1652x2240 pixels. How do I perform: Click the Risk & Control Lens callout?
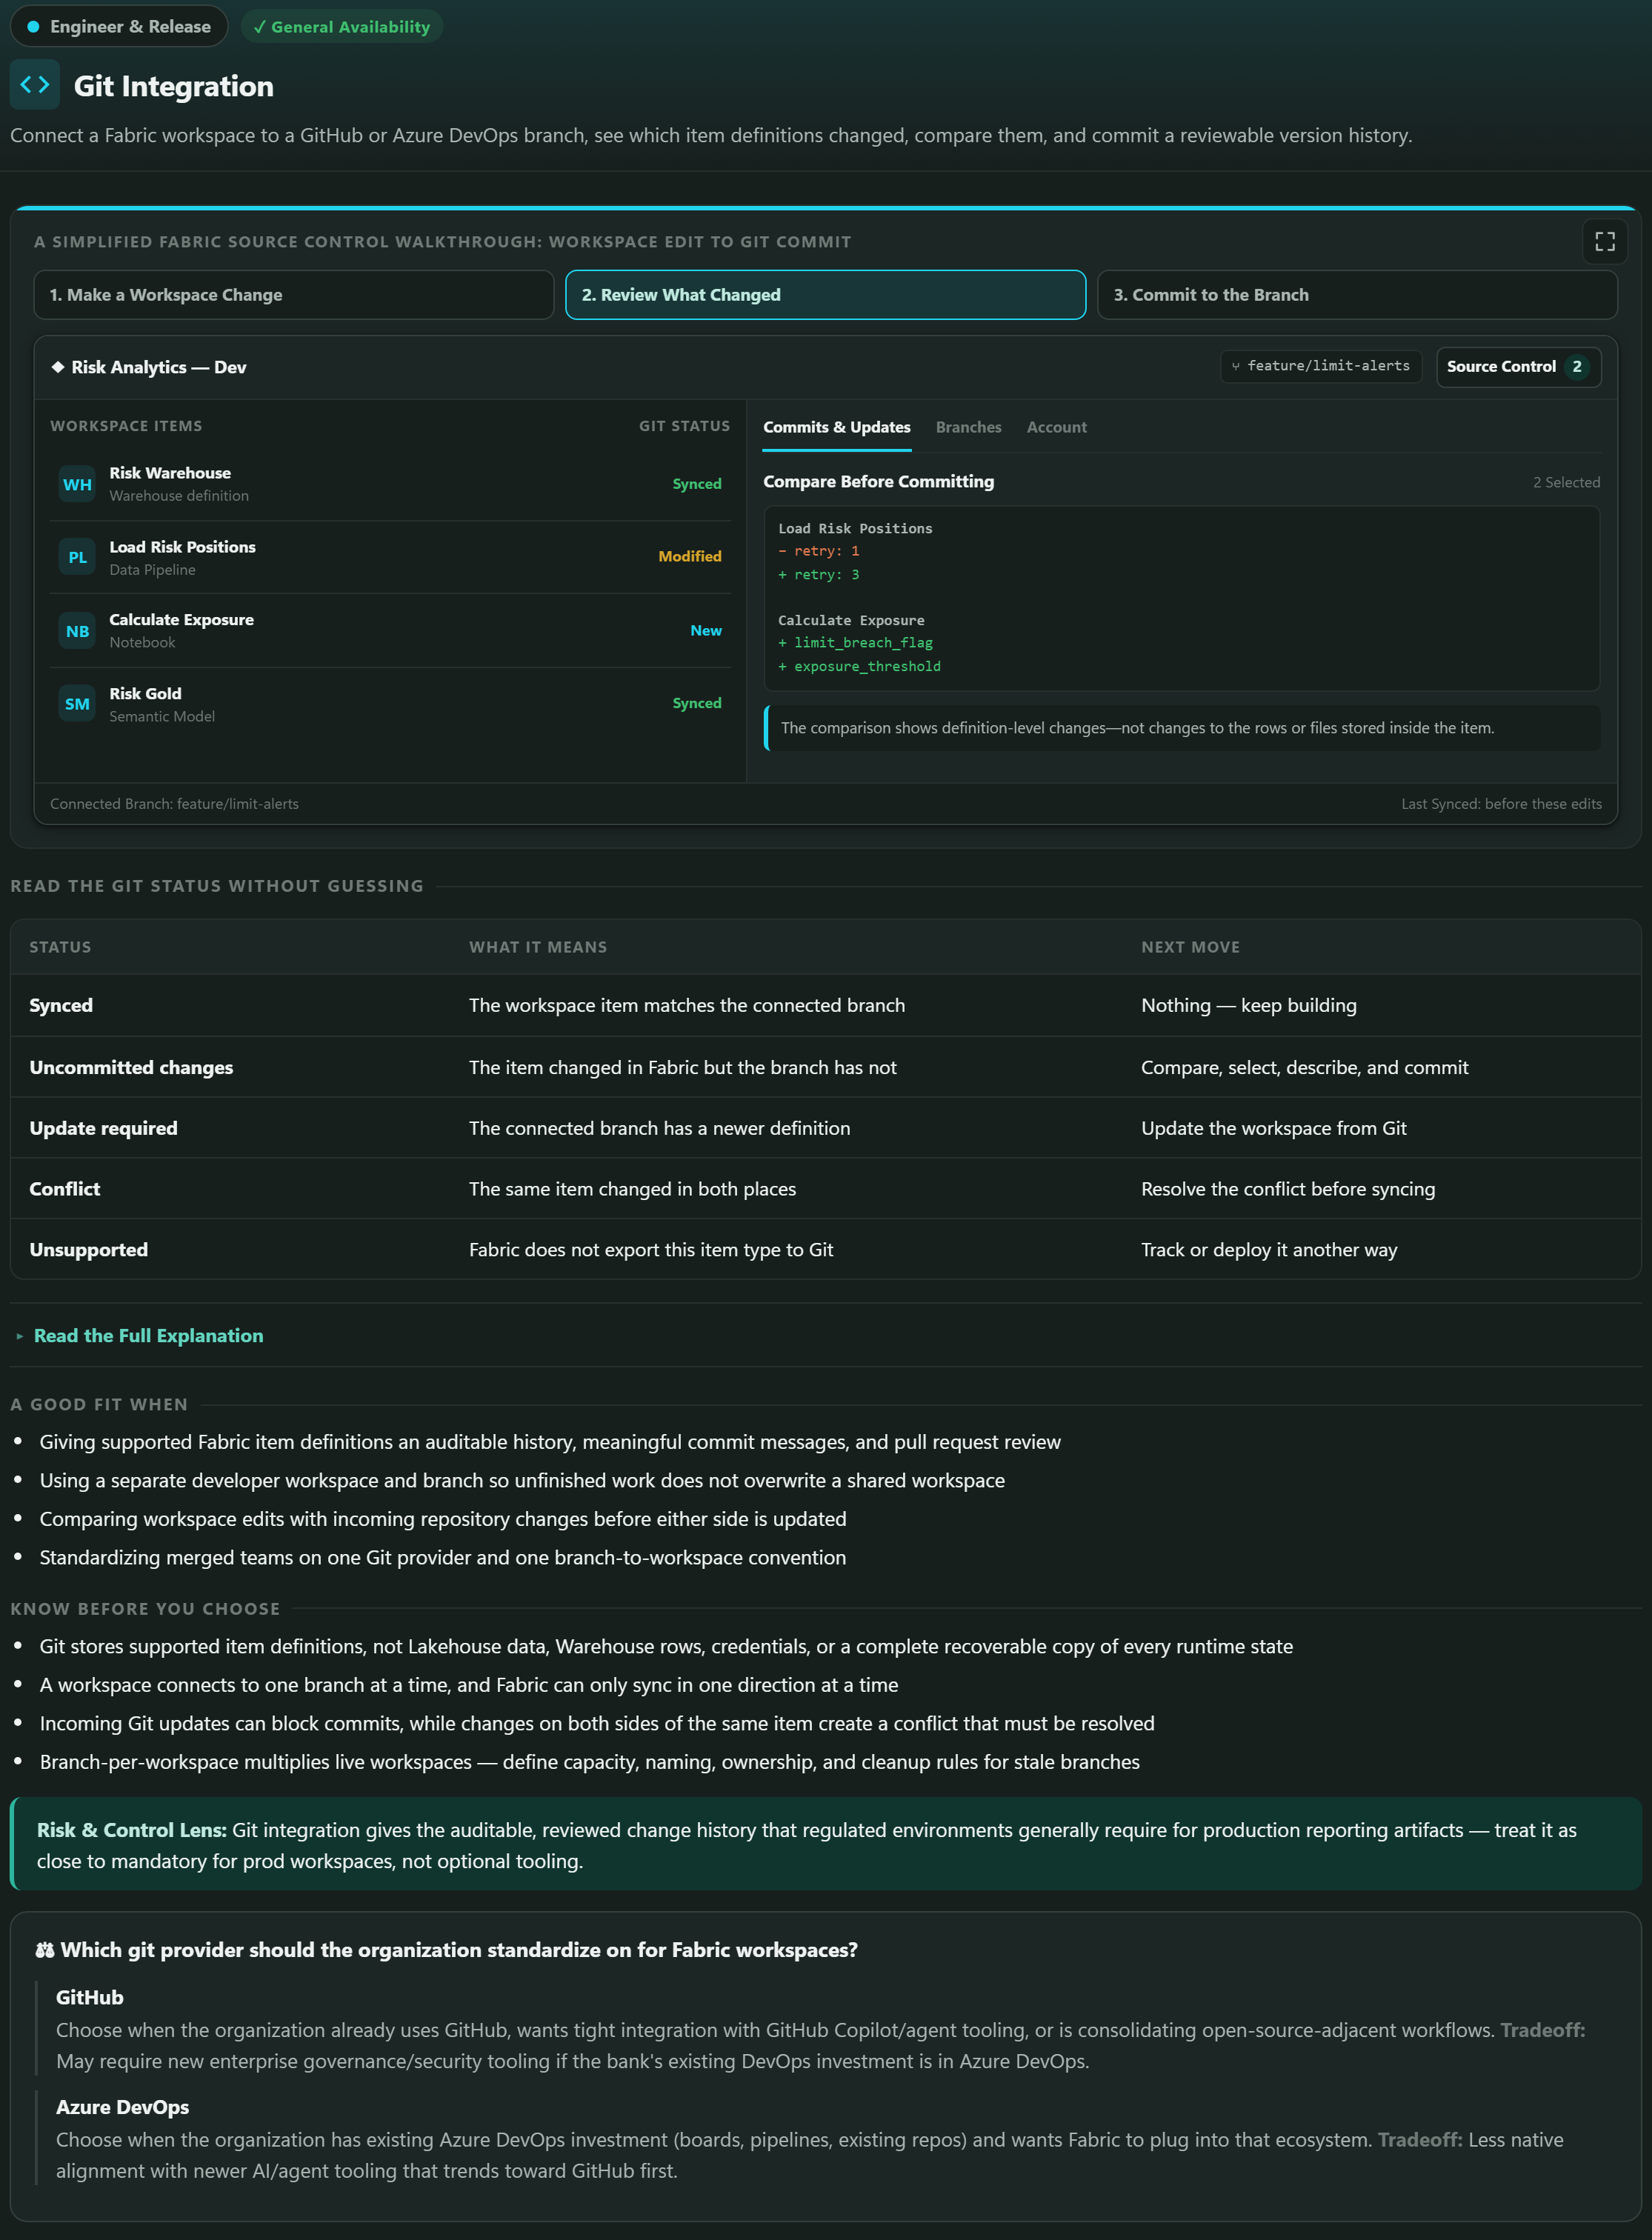825,1844
